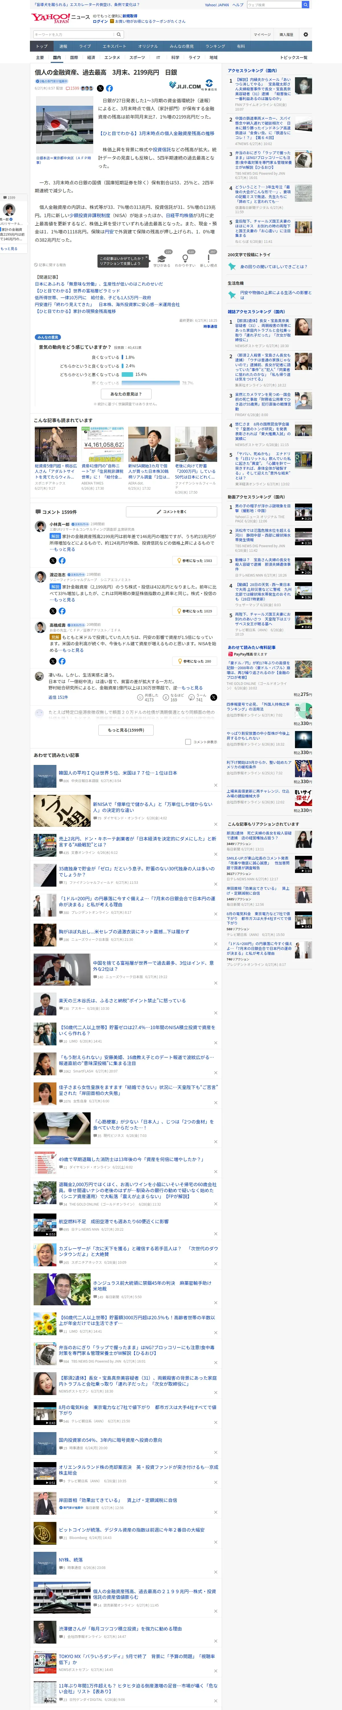
Task: Click もっと見る(1599件) comments button
Action: pos(126,730)
